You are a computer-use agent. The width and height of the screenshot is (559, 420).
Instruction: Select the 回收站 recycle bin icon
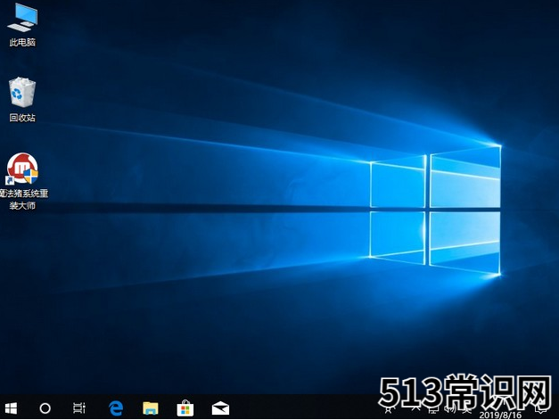(x=22, y=100)
